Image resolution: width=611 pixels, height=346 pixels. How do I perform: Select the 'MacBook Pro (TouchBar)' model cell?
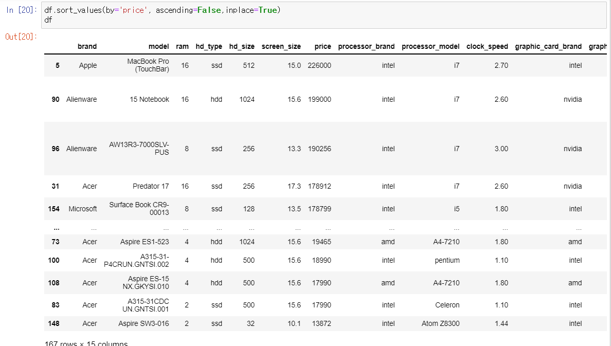pyautogui.click(x=148, y=65)
